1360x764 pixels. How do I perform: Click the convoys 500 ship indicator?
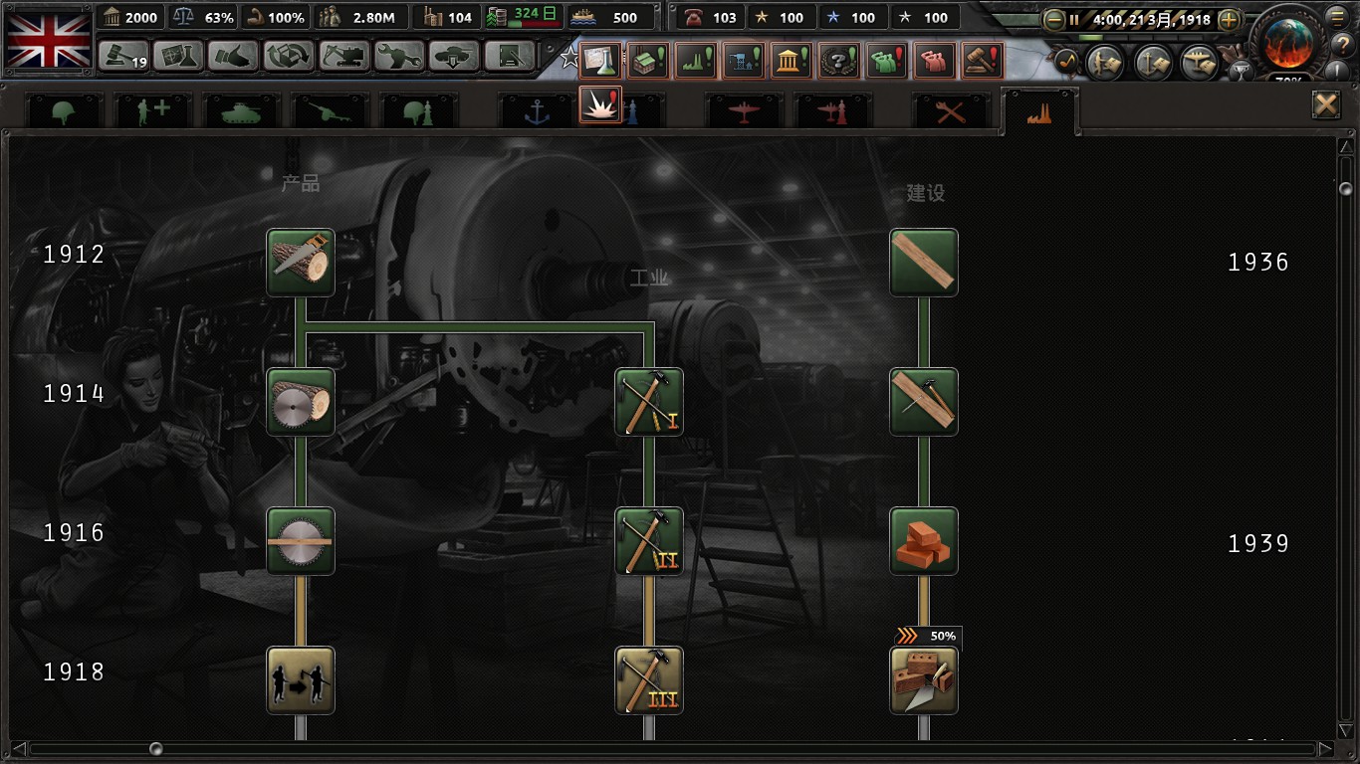coord(611,17)
